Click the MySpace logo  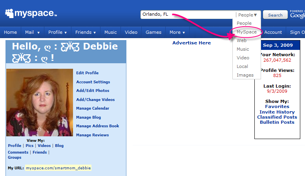coord(31,13)
